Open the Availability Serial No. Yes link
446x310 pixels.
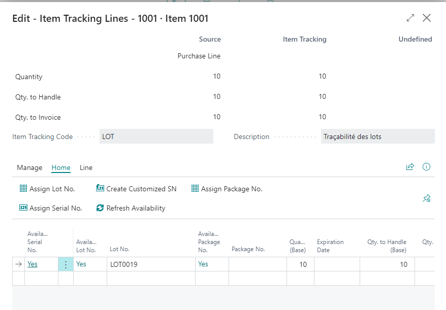33,264
